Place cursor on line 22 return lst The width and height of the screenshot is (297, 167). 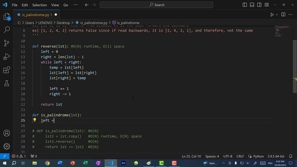pos(52,104)
